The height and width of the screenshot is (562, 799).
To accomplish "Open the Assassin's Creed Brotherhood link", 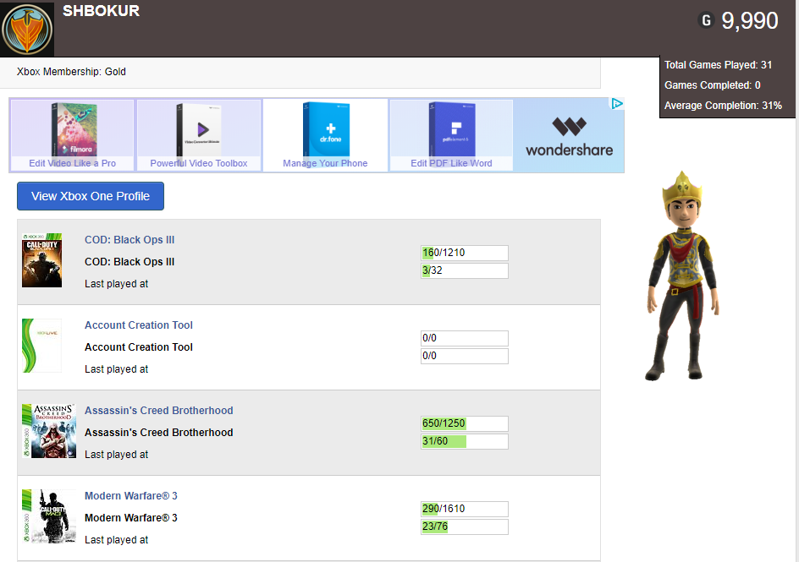I will coord(158,411).
